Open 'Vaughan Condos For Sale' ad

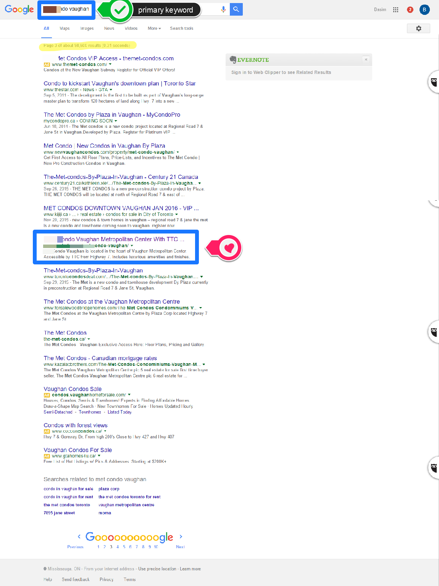(77, 450)
